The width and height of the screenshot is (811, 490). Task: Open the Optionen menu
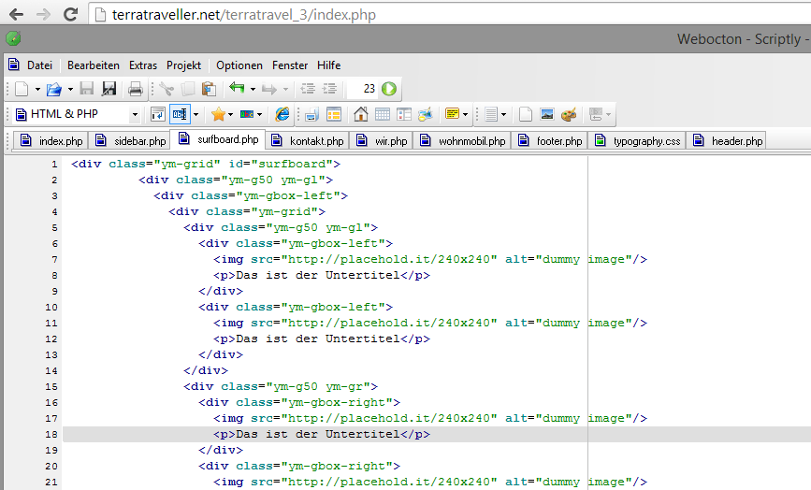pyautogui.click(x=239, y=65)
